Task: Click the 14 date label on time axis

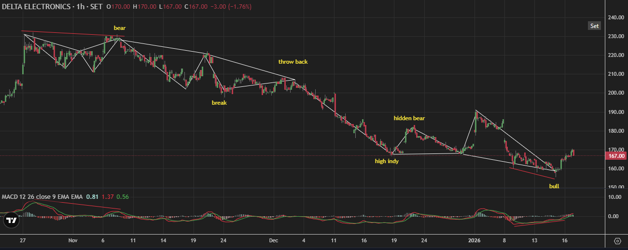Action: (163, 240)
